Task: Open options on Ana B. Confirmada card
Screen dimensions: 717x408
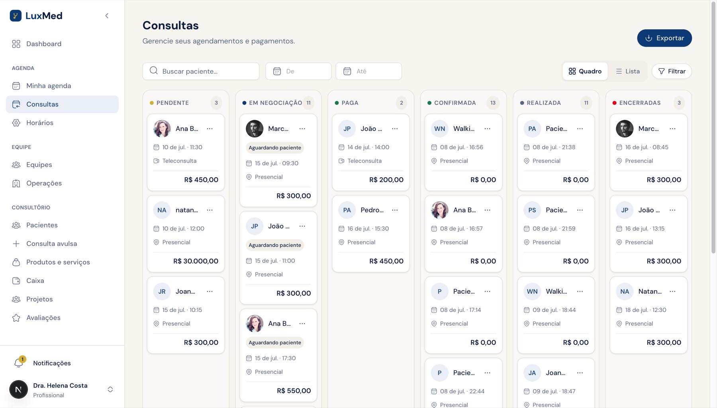Action: 488,210
